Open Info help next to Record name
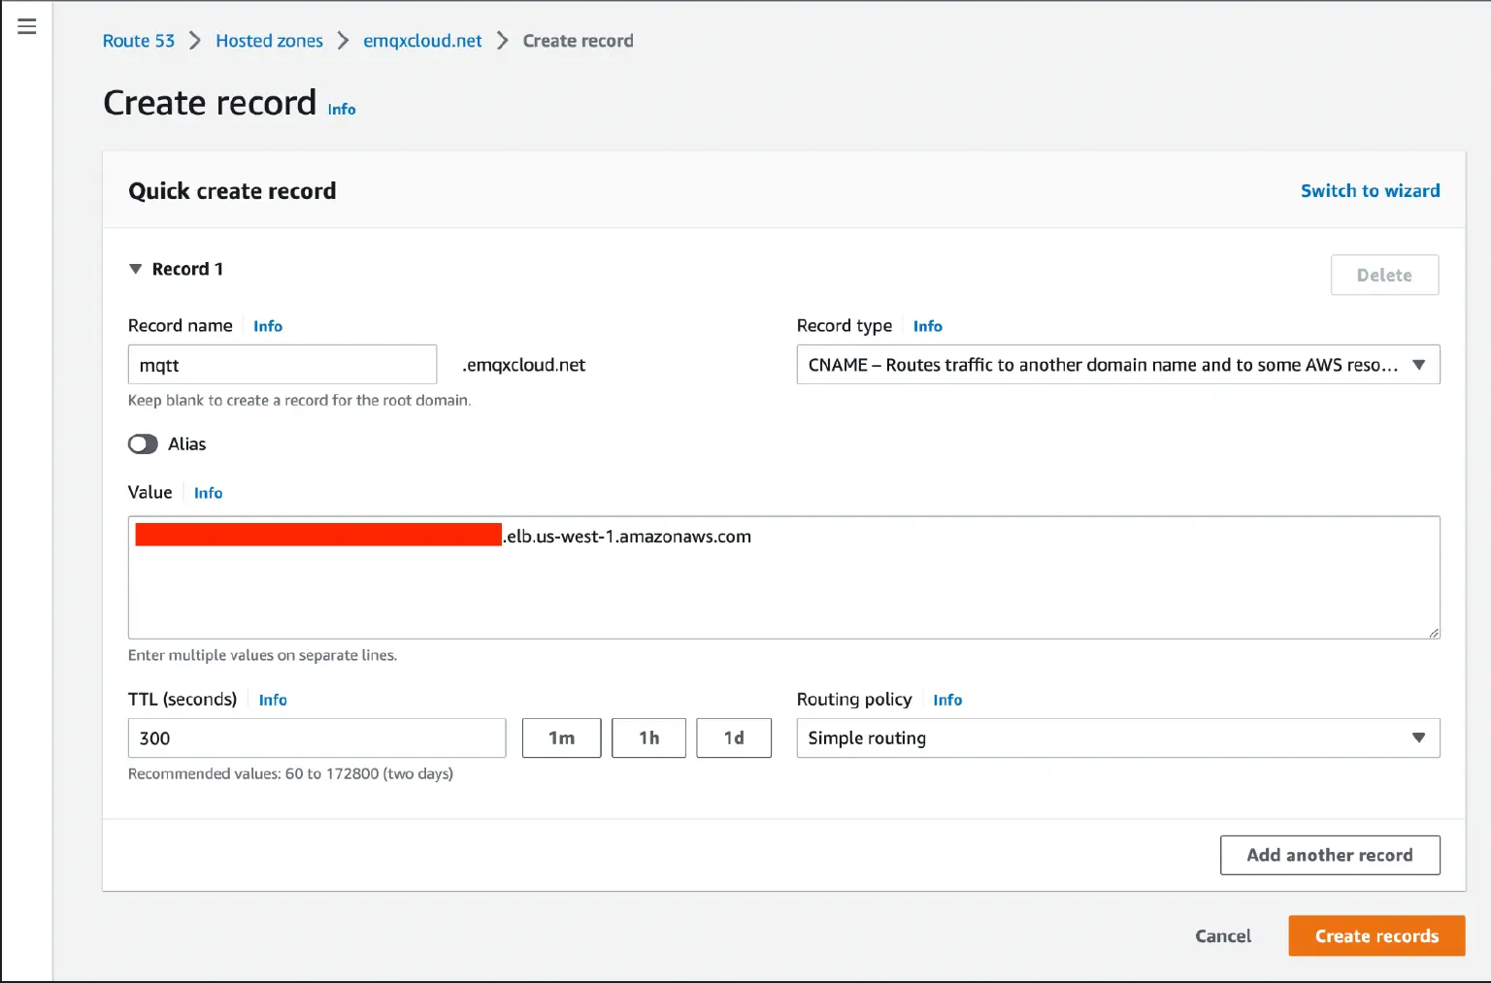Image resolution: width=1491 pixels, height=983 pixels. (x=268, y=326)
